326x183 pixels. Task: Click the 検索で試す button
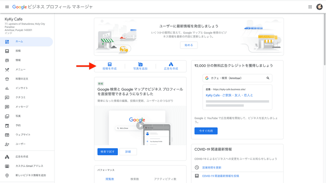(108, 152)
